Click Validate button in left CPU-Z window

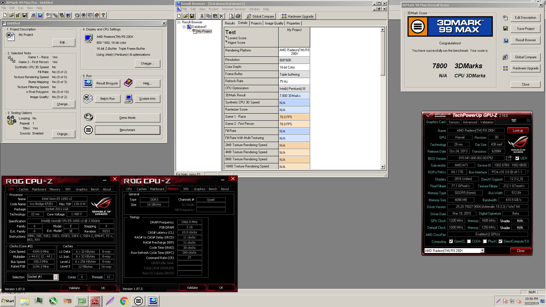tap(74, 288)
